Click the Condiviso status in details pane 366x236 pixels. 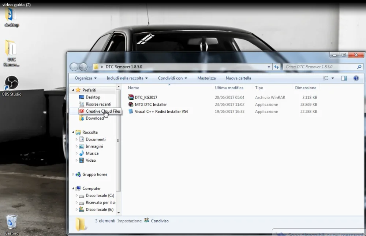(160, 221)
